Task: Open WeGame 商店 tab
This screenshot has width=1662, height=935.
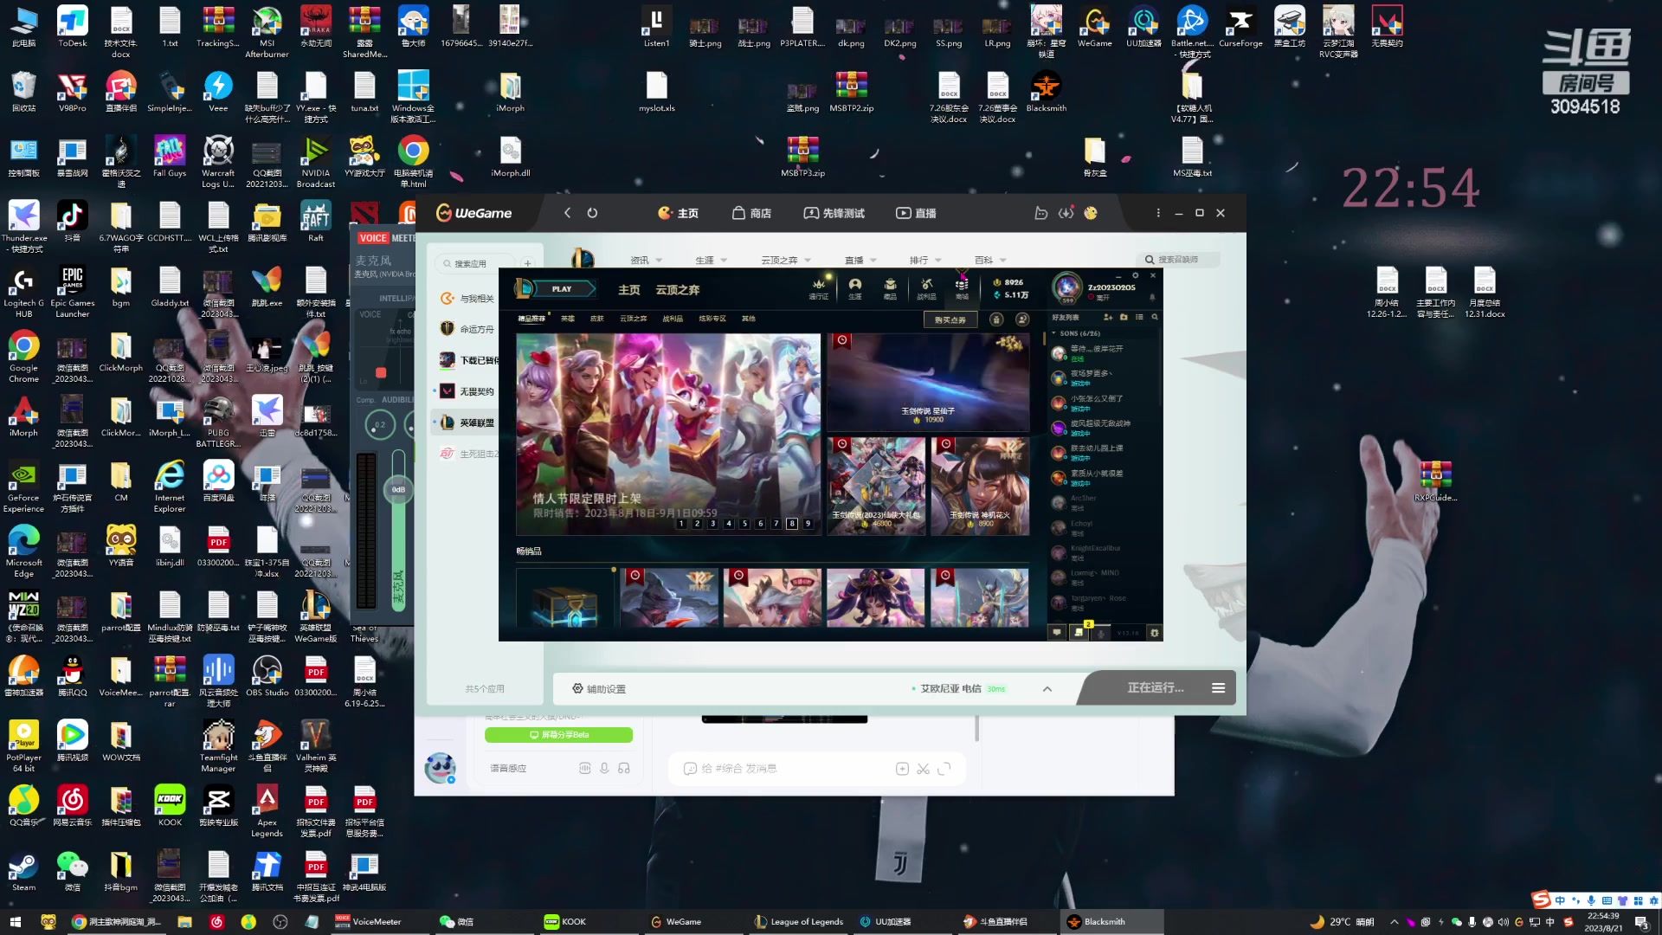Action: 751,213
